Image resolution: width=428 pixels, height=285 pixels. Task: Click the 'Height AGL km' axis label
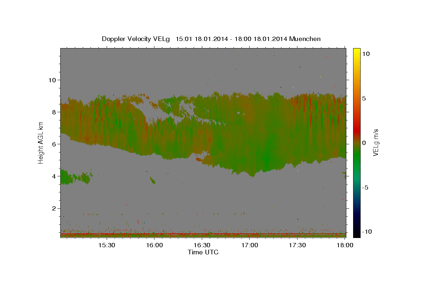pyautogui.click(x=41, y=142)
